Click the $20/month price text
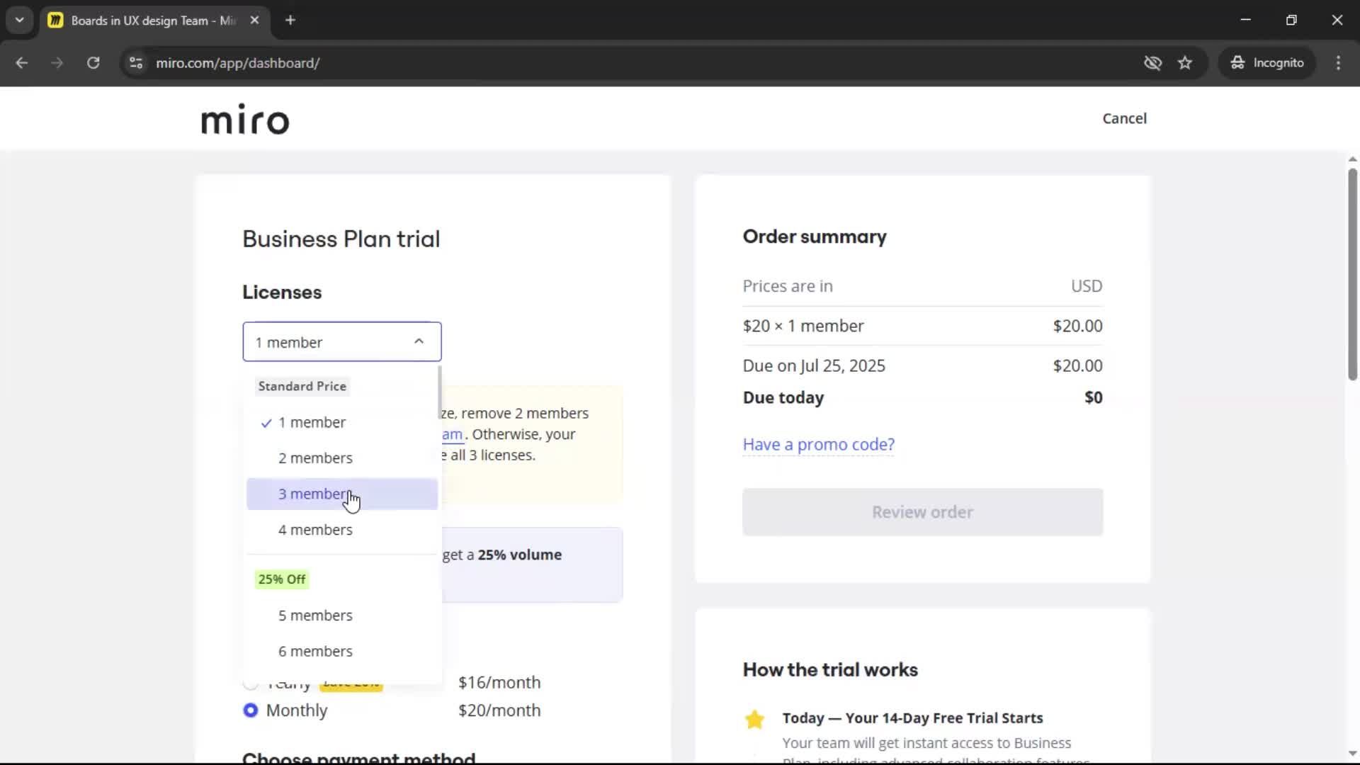 point(499,710)
